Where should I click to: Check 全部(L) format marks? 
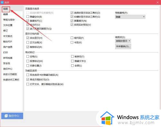(72, 66)
